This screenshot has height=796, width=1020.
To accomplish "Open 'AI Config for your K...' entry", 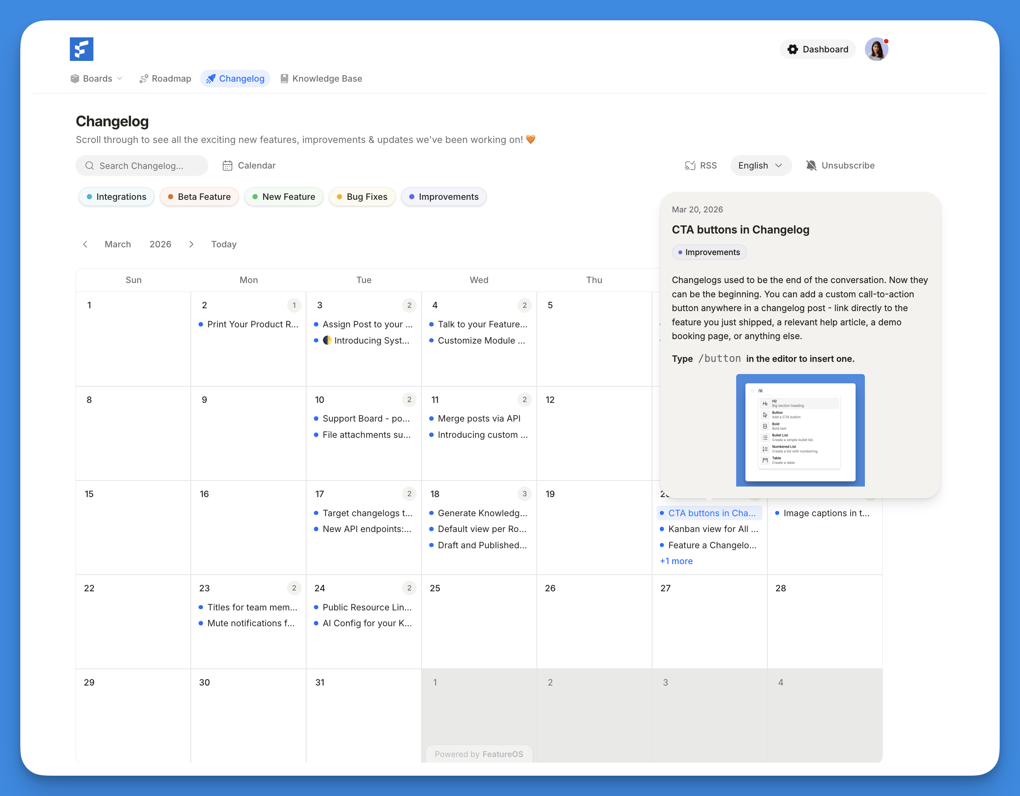I will pos(364,623).
